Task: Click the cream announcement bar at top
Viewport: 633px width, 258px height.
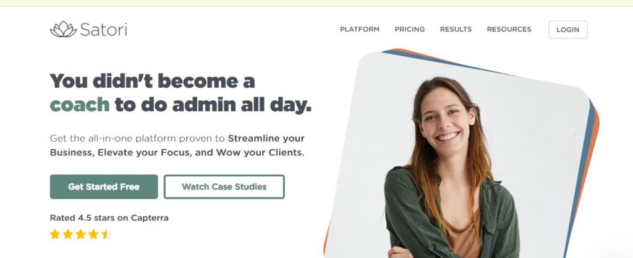Action: pyautogui.click(x=316, y=3)
